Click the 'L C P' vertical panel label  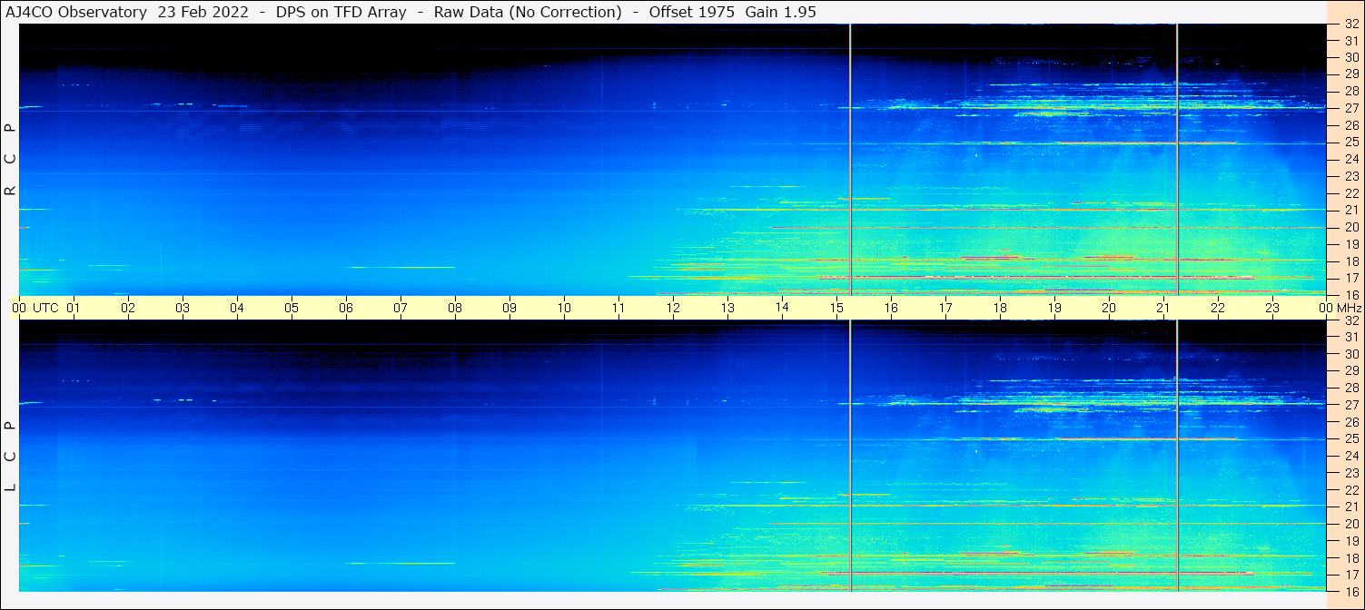[11, 457]
